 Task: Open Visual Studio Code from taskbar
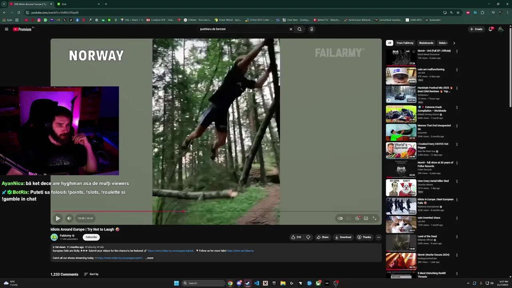[x=256, y=283]
